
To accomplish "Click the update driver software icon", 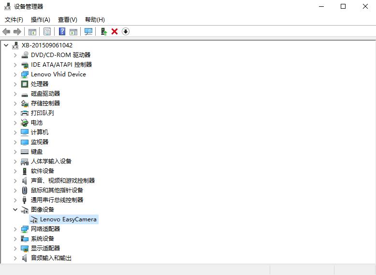I will tap(103, 31).
